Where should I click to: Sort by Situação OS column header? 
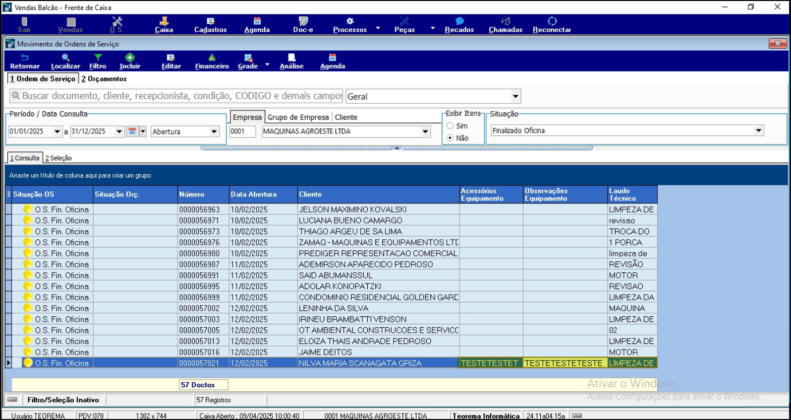click(52, 194)
